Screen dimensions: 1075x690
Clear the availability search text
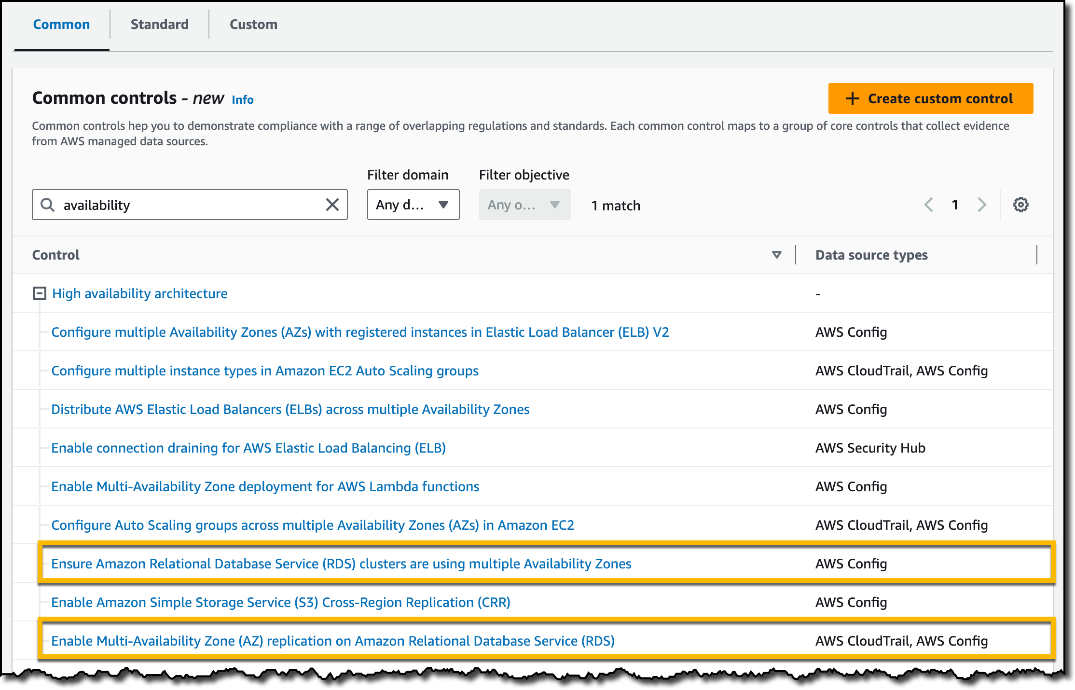tap(332, 205)
